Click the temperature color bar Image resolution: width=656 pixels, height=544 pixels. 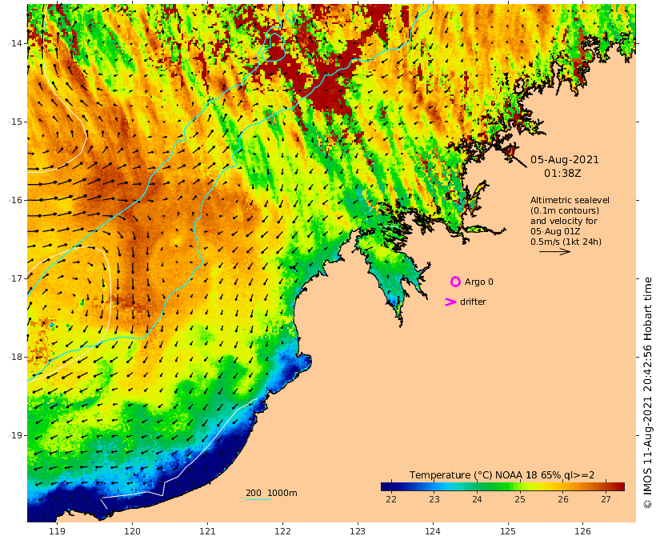(502, 486)
